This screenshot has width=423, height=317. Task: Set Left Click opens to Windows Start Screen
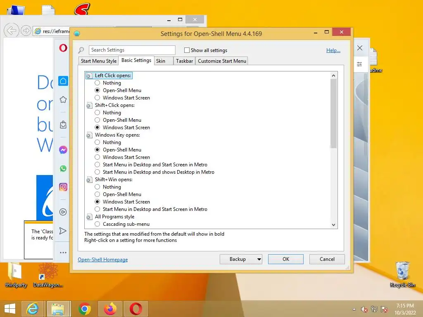pyautogui.click(x=97, y=97)
